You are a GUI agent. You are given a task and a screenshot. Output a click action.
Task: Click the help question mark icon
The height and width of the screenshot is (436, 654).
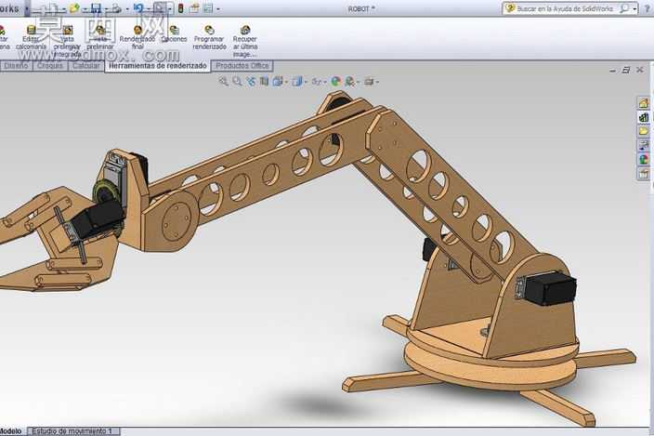point(647,8)
